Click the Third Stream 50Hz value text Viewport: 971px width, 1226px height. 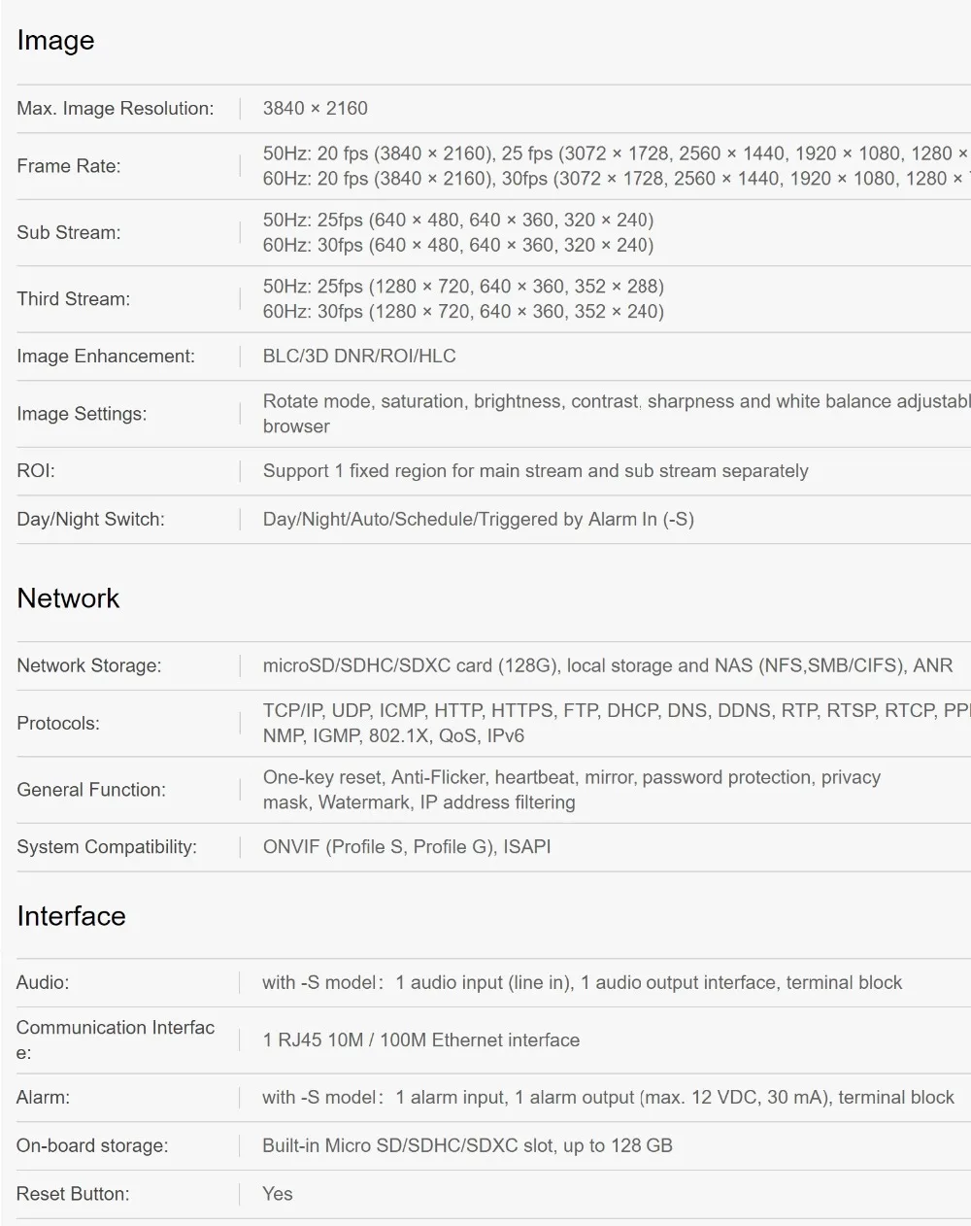[463, 287]
